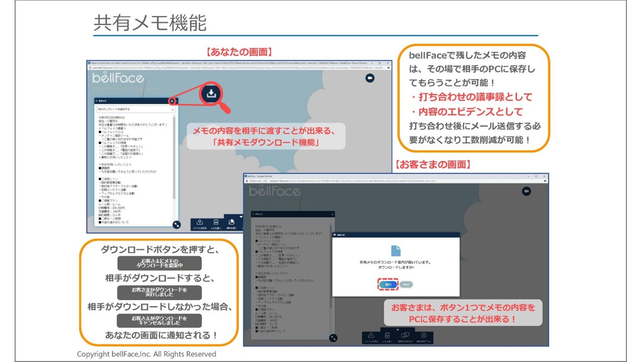Image resolution: width=644 pixels, height=362 pixels.
Task: Click the 接続を終了する icon on the customer toolbar
Action: tap(424, 335)
